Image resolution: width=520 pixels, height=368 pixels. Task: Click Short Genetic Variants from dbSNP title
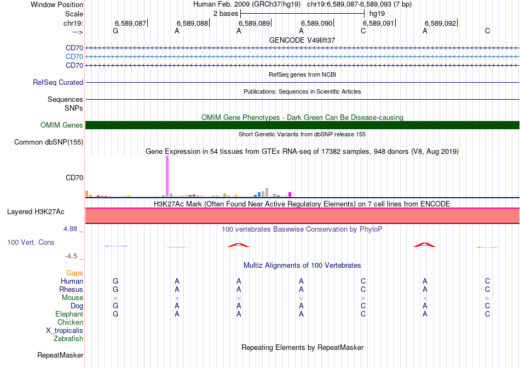pos(302,134)
